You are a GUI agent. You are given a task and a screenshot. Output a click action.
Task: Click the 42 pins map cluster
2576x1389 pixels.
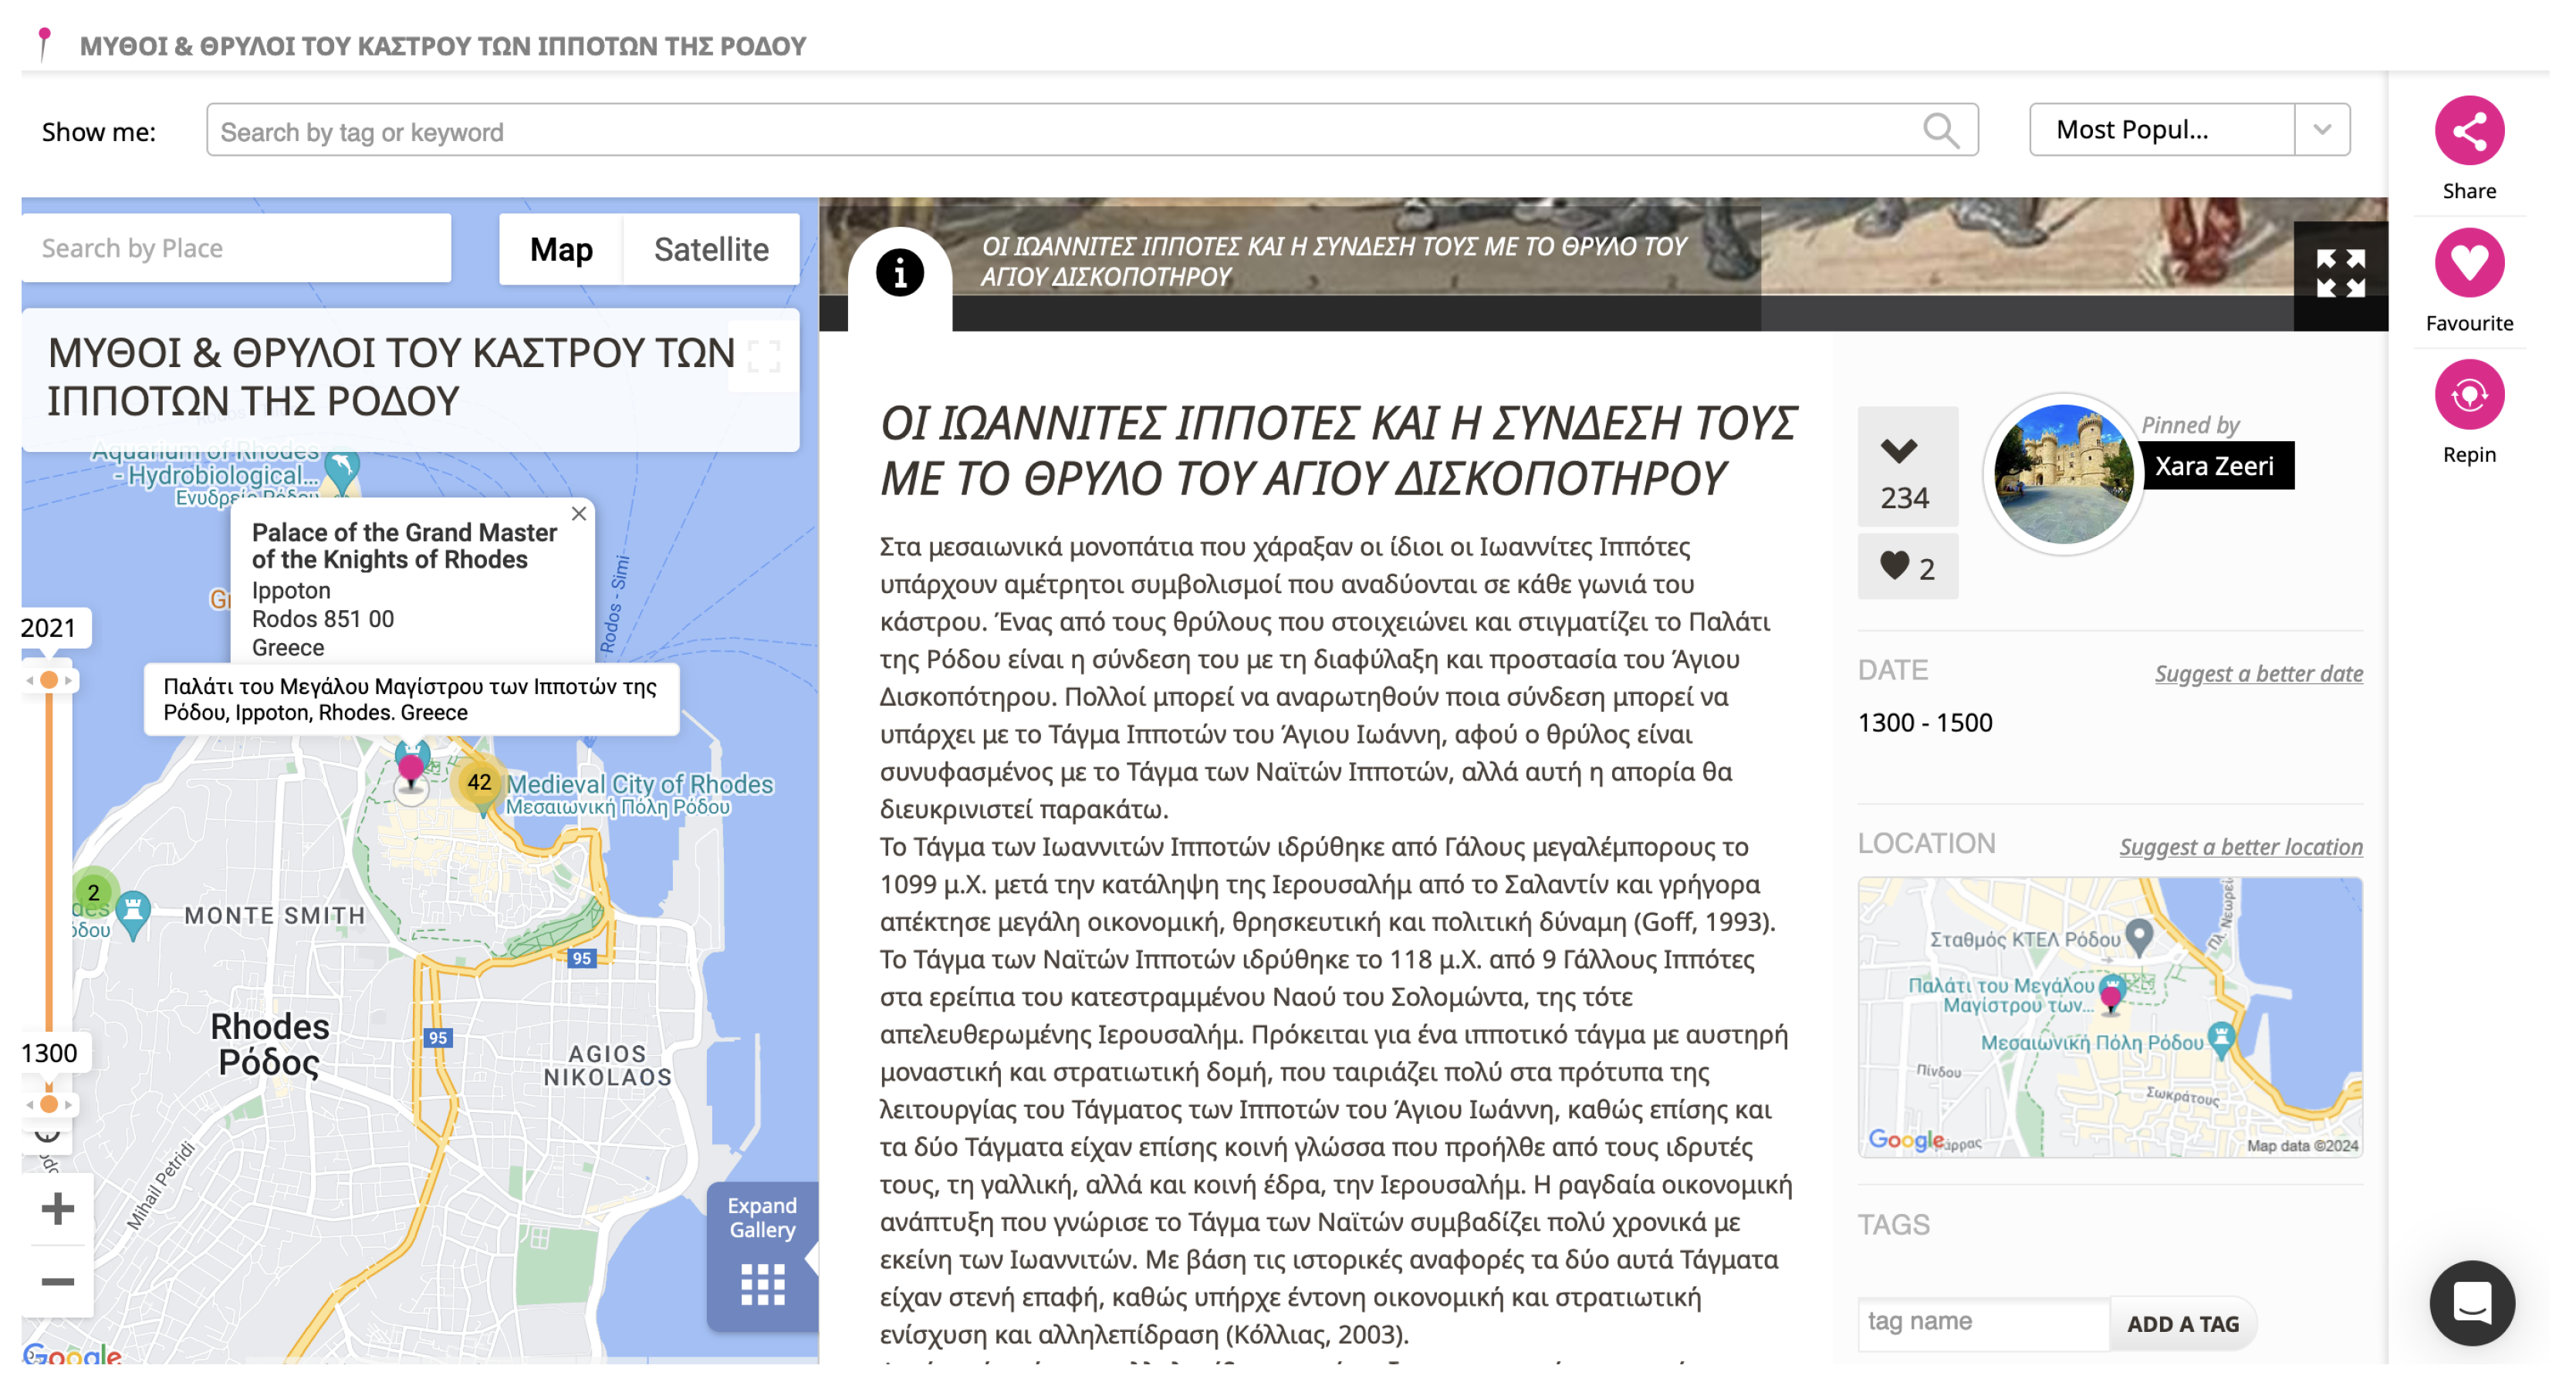tap(479, 783)
